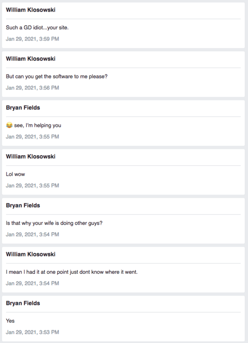The width and height of the screenshot is (248, 343).
Task: Click the 3:59 PM timestamp
Action: tap(32, 39)
